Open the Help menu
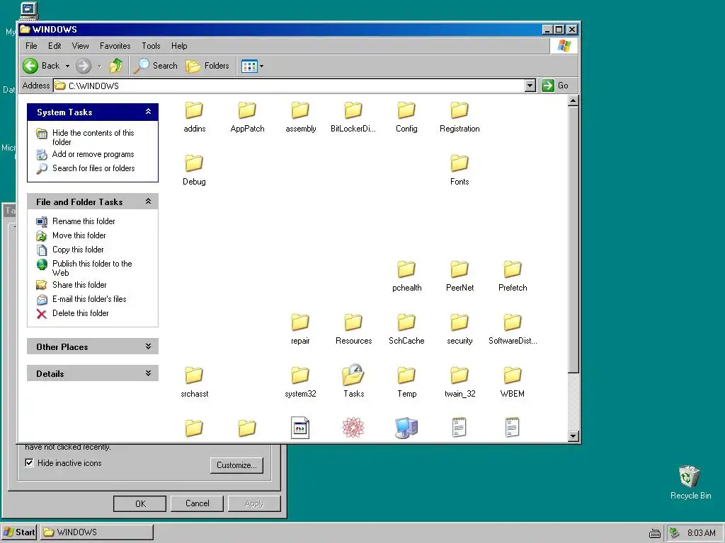Image resolution: width=725 pixels, height=543 pixels. click(x=179, y=46)
